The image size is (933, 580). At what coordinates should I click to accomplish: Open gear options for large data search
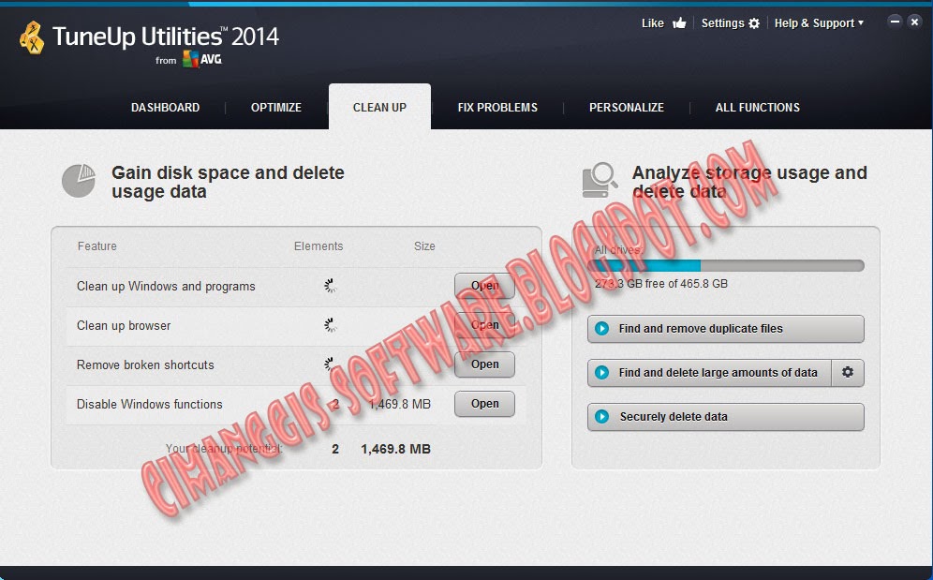tap(848, 372)
